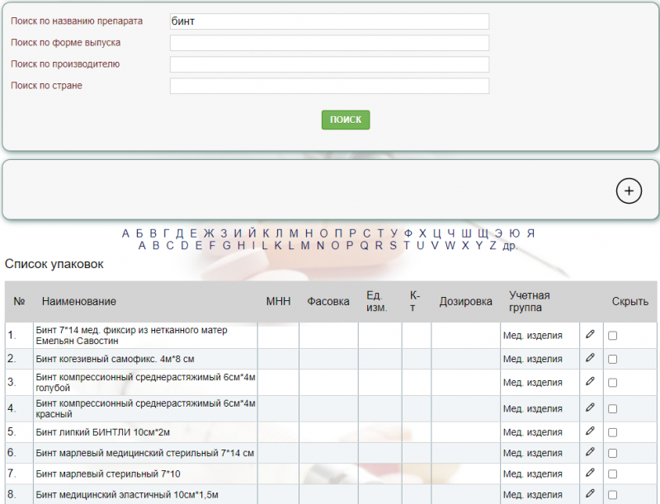
Task: Edit the Бинт когезивный самофикс. entry
Action: [x=590, y=359]
